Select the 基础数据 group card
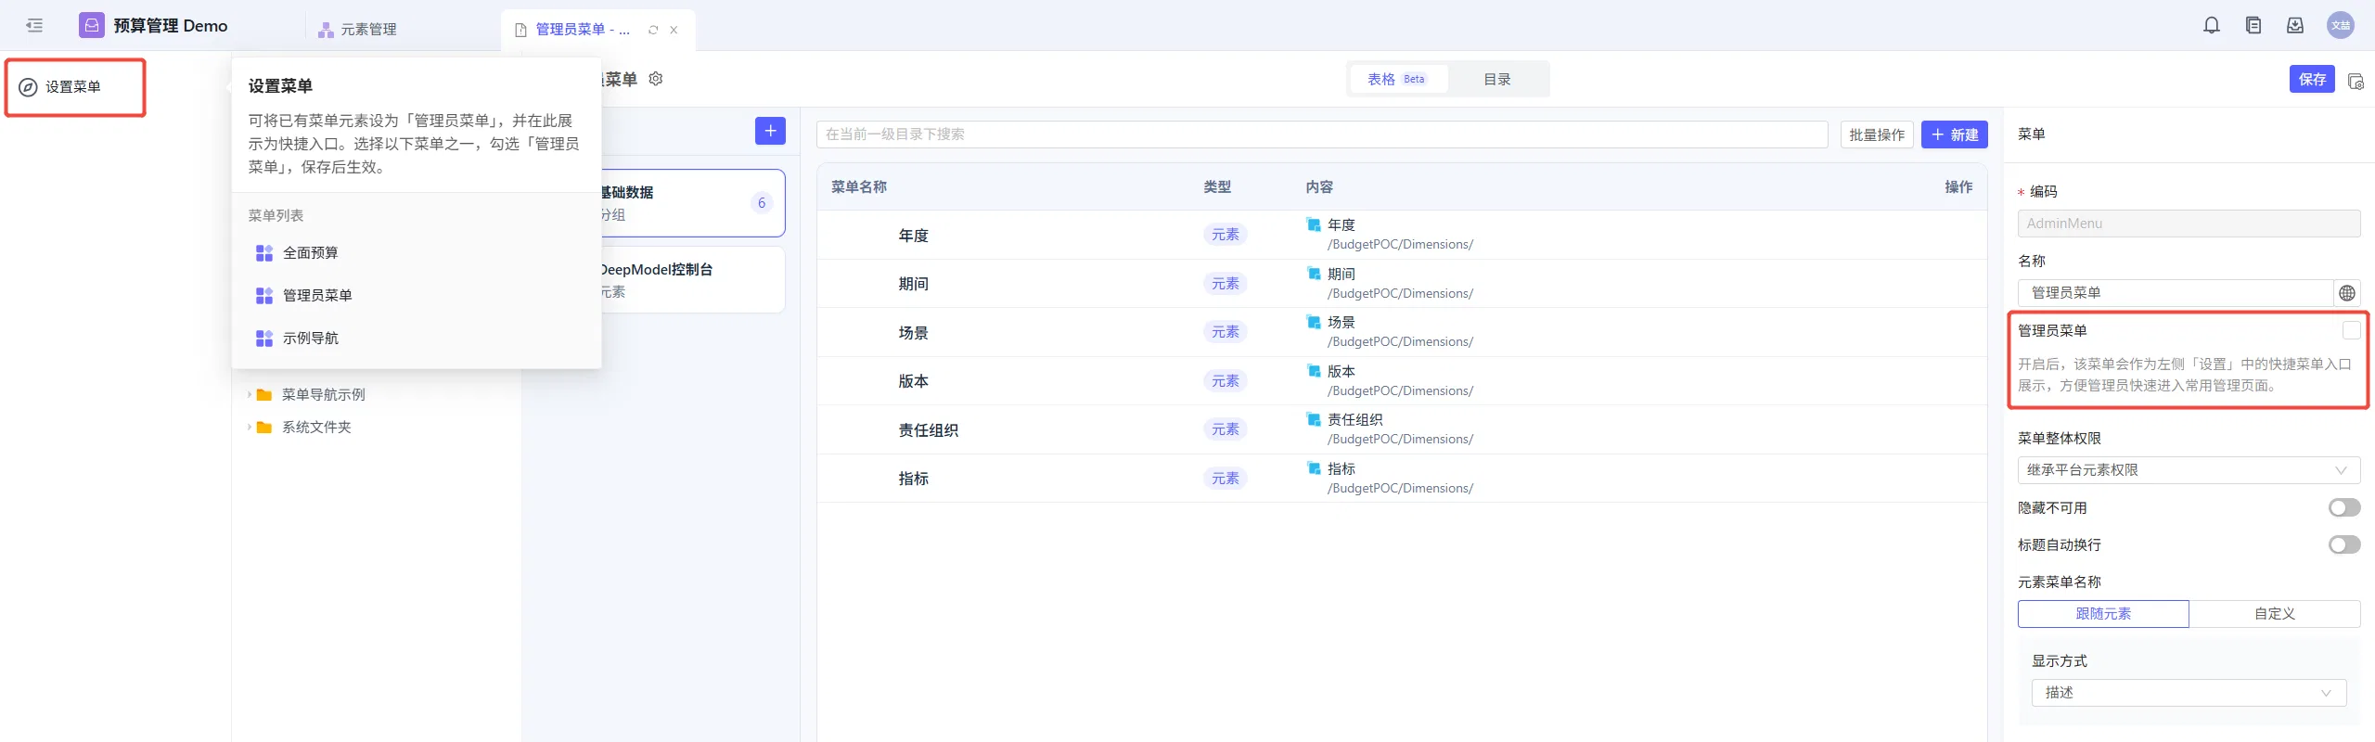The height and width of the screenshot is (742, 2375). 692,203
